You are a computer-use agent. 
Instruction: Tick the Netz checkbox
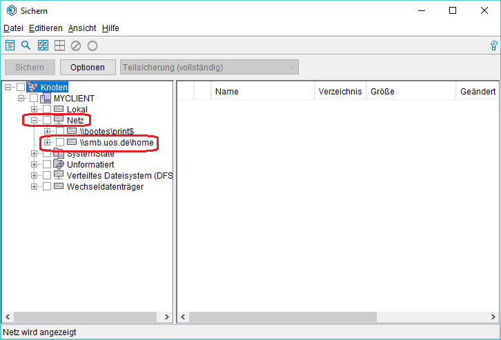pos(47,120)
